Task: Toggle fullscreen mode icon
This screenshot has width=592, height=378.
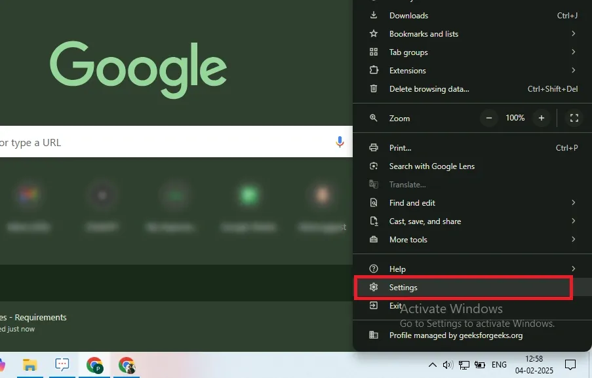Action: click(x=574, y=118)
